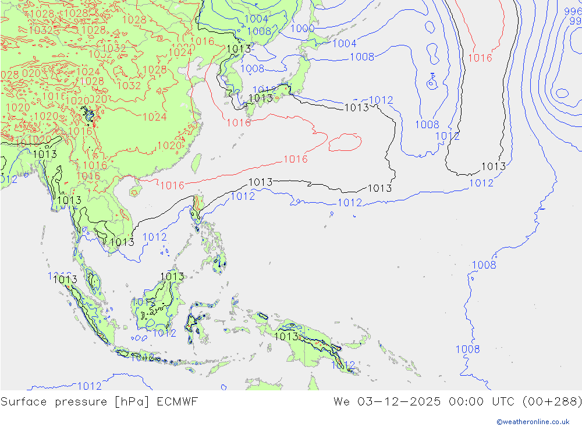This screenshot has width=582, height=427.
Task: Click the black 1013 label above blue 1012 mid-ocean
Action: click(x=379, y=188)
